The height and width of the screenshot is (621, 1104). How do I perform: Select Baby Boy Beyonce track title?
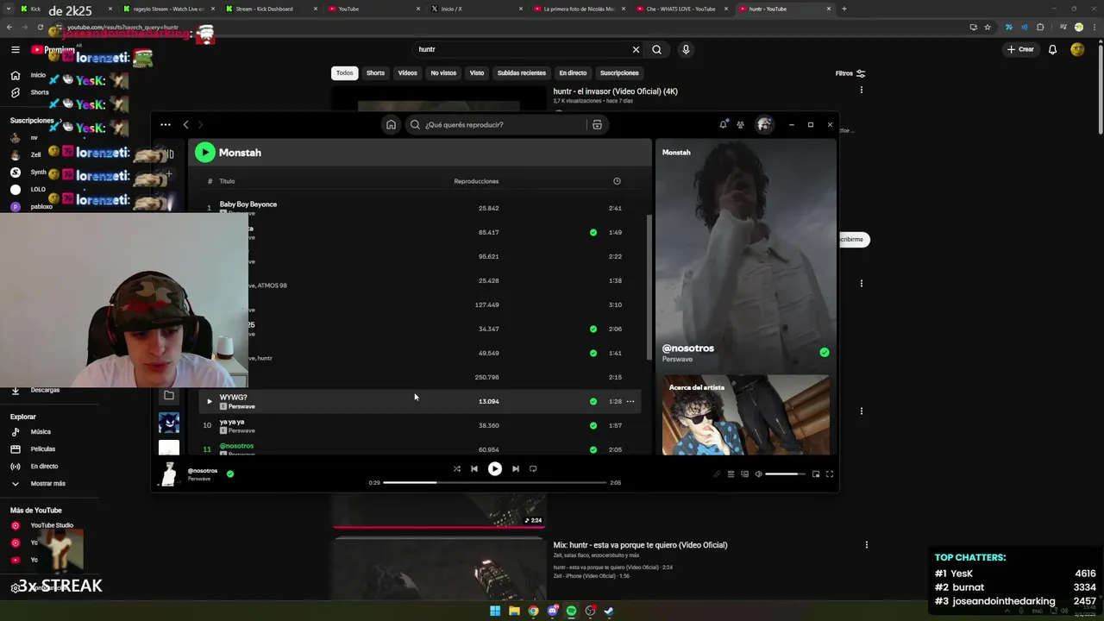248,204
